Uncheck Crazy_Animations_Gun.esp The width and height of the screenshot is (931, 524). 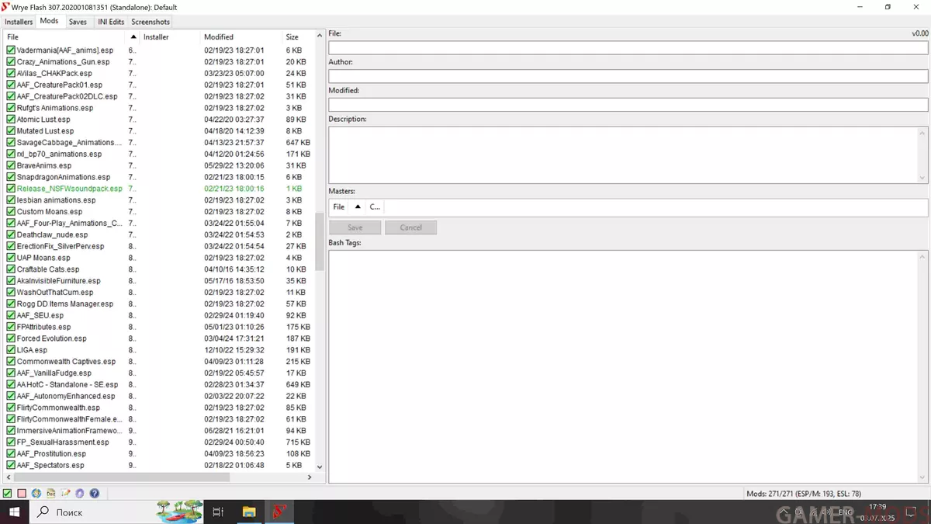click(x=11, y=62)
